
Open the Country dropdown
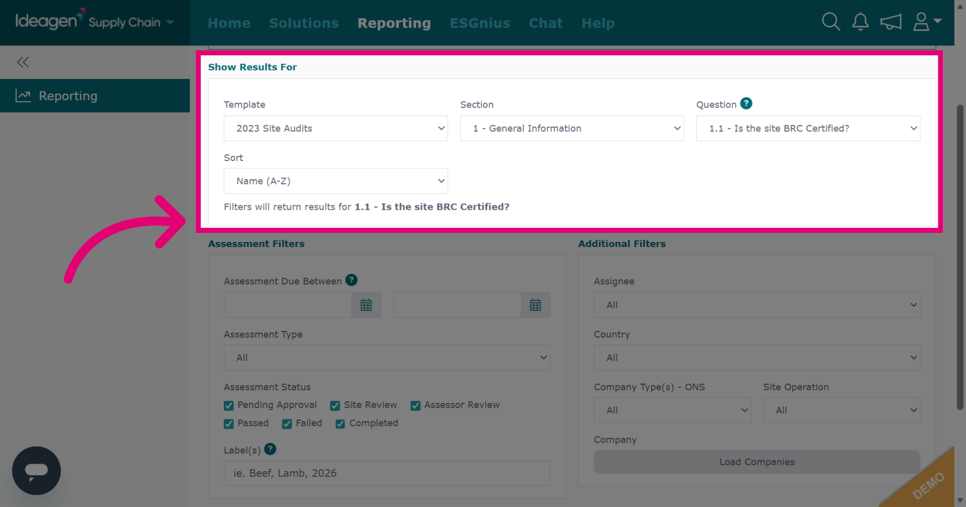click(757, 358)
